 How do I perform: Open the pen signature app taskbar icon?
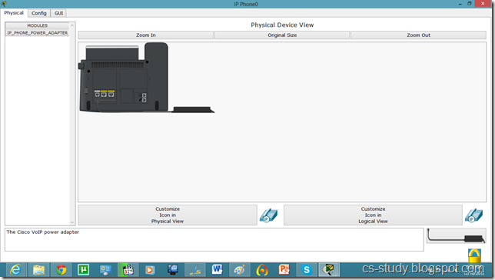coord(194,270)
